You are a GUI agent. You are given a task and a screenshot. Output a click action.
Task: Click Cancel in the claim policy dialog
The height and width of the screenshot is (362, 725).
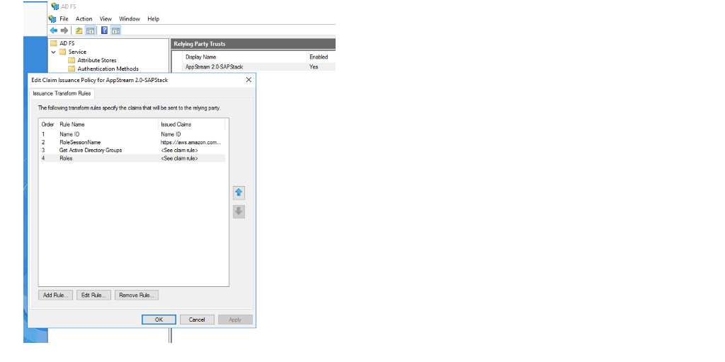click(x=197, y=320)
